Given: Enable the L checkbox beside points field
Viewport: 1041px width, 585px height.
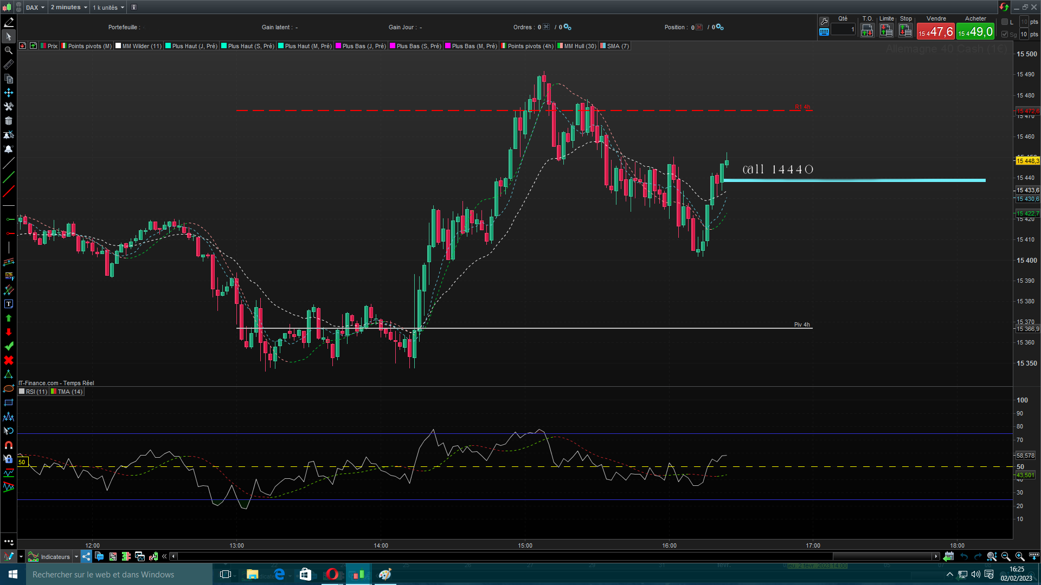Looking at the screenshot, I should 1005,22.
